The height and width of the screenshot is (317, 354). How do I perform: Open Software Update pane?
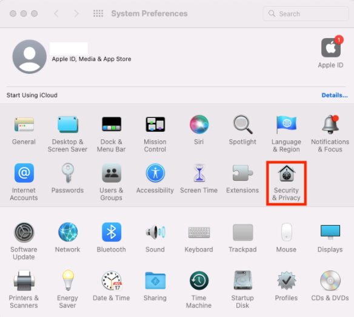pyautogui.click(x=24, y=241)
